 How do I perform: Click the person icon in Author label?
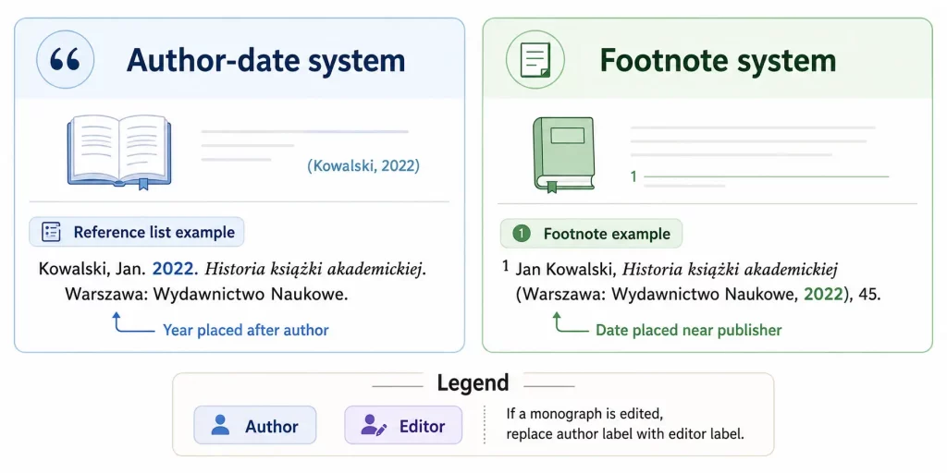click(x=220, y=425)
